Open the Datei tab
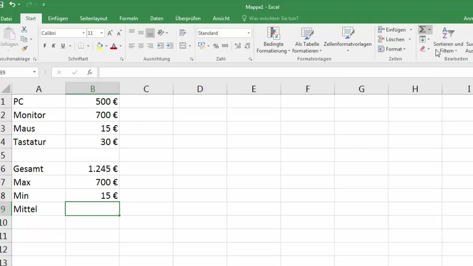 pyautogui.click(x=6, y=18)
